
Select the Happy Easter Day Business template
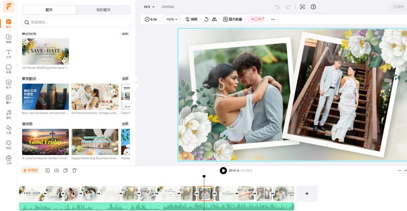[95, 142]
